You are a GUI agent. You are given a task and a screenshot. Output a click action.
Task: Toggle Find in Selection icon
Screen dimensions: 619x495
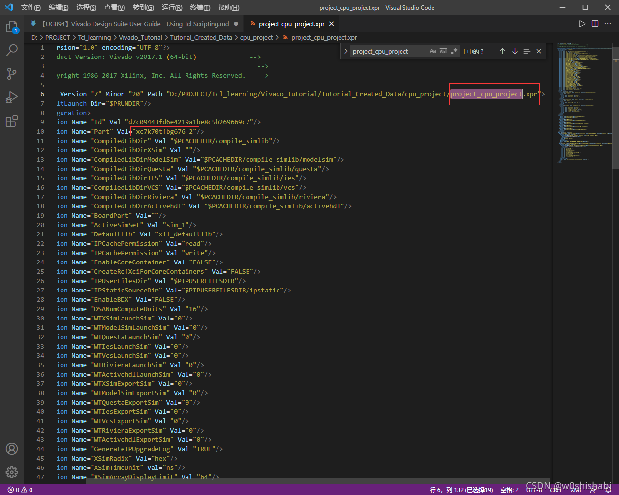[526, 51]
